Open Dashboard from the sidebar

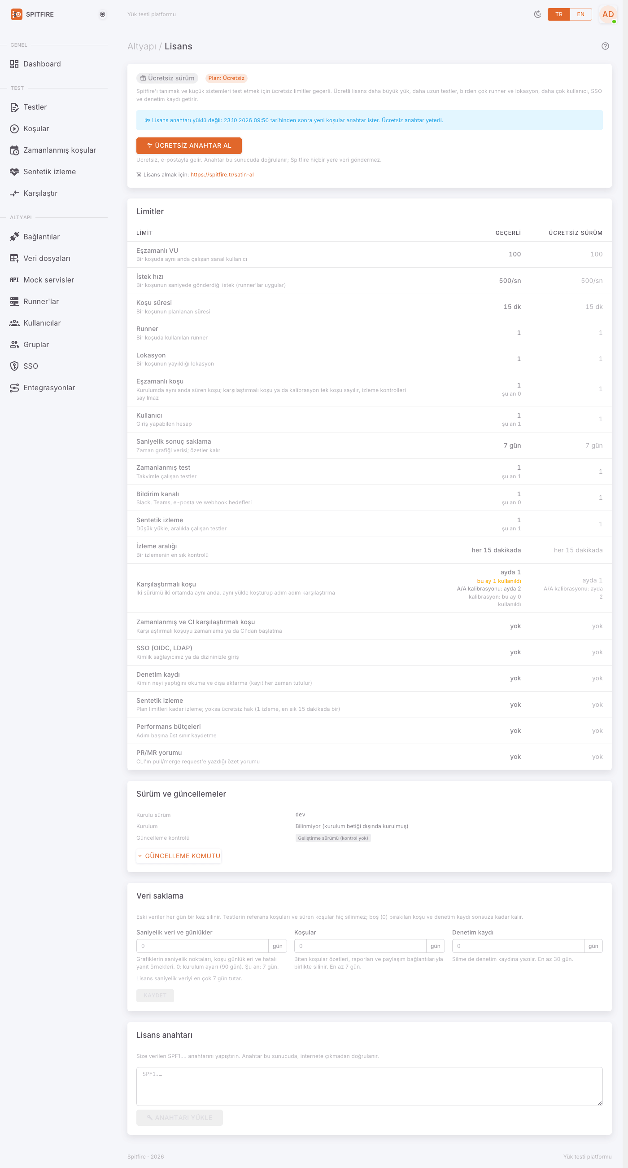[42, 64]
